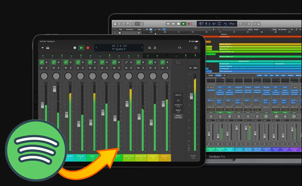Switch MacBook mixer to Single tab
The height and width of the screenshot is (186, 302).
[211, 75]
